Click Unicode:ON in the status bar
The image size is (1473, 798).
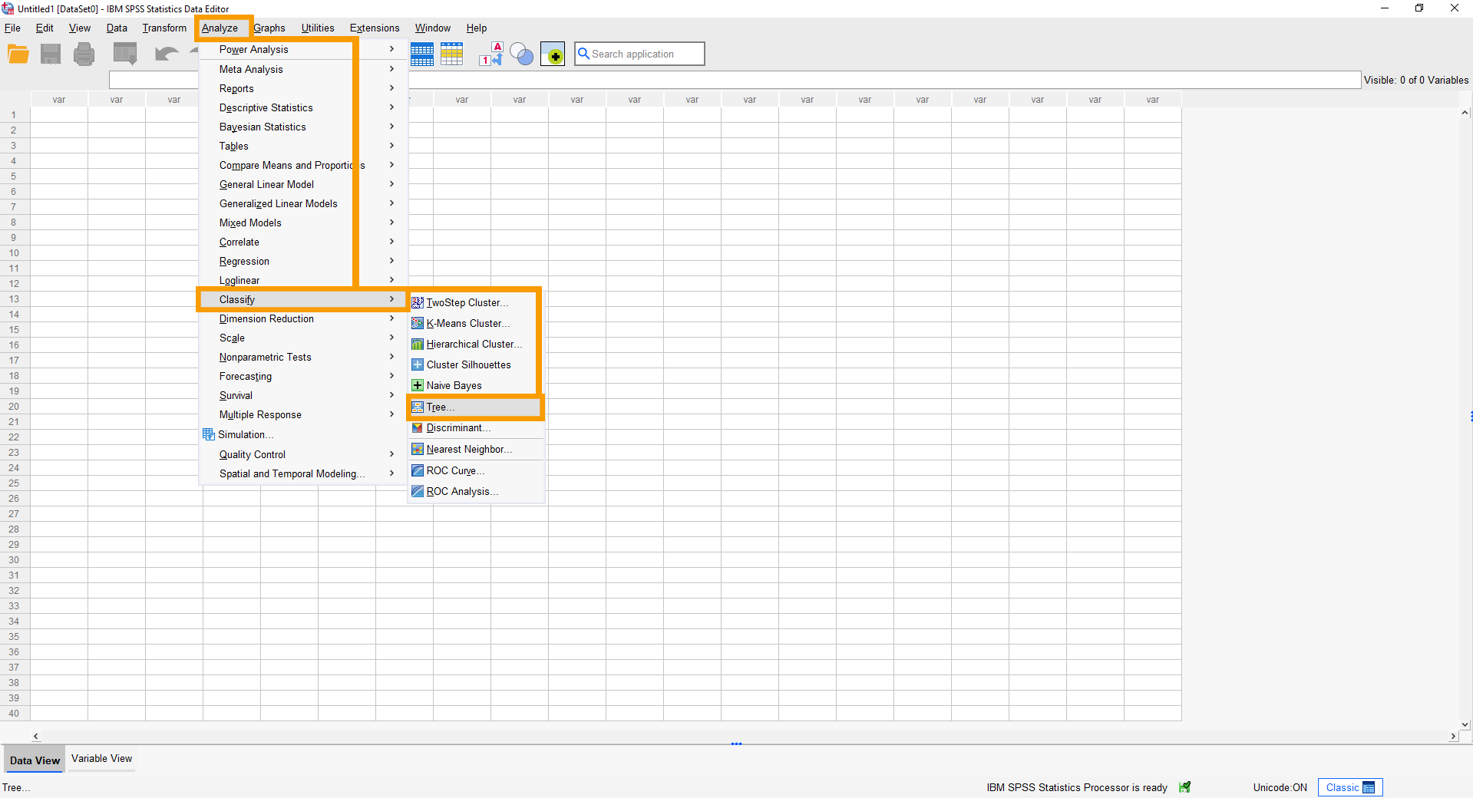pyautogui.click(x=1280, y=787)
